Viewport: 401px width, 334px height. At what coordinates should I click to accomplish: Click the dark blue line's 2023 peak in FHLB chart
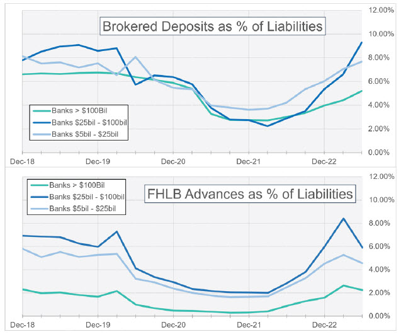tap(342, 219)
